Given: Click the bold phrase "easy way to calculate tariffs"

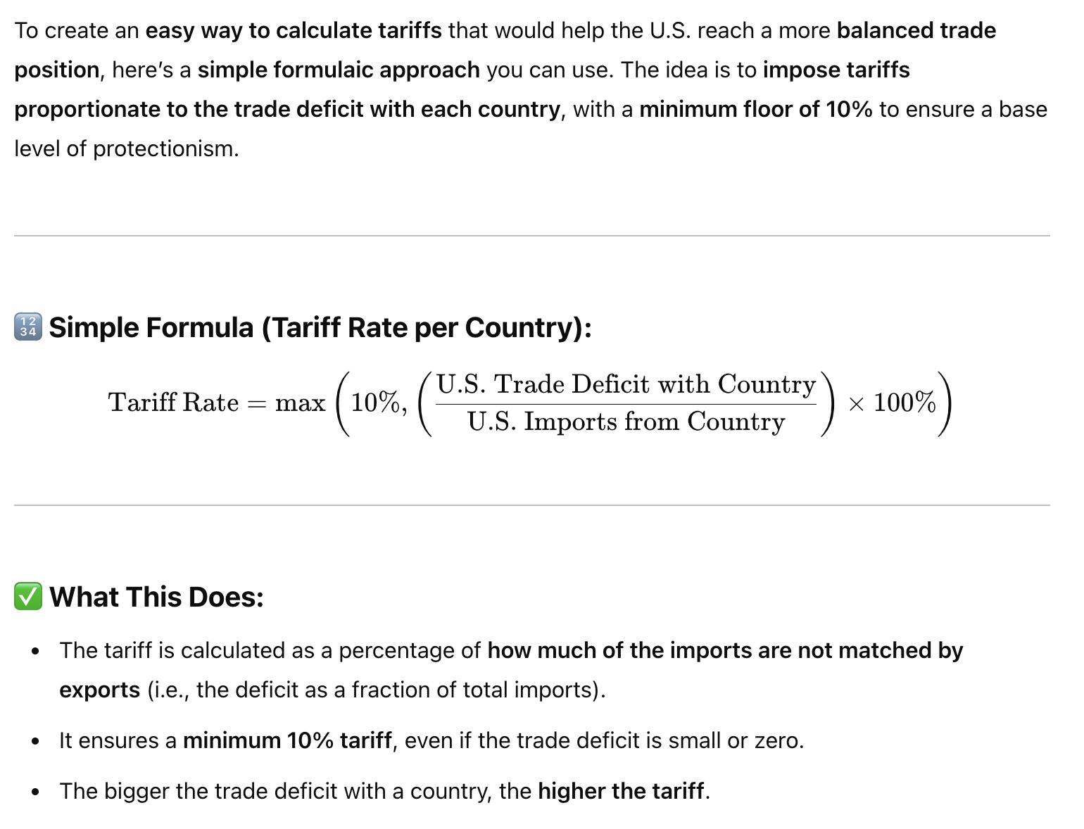Looking at the screenshot, I should 294,31.
